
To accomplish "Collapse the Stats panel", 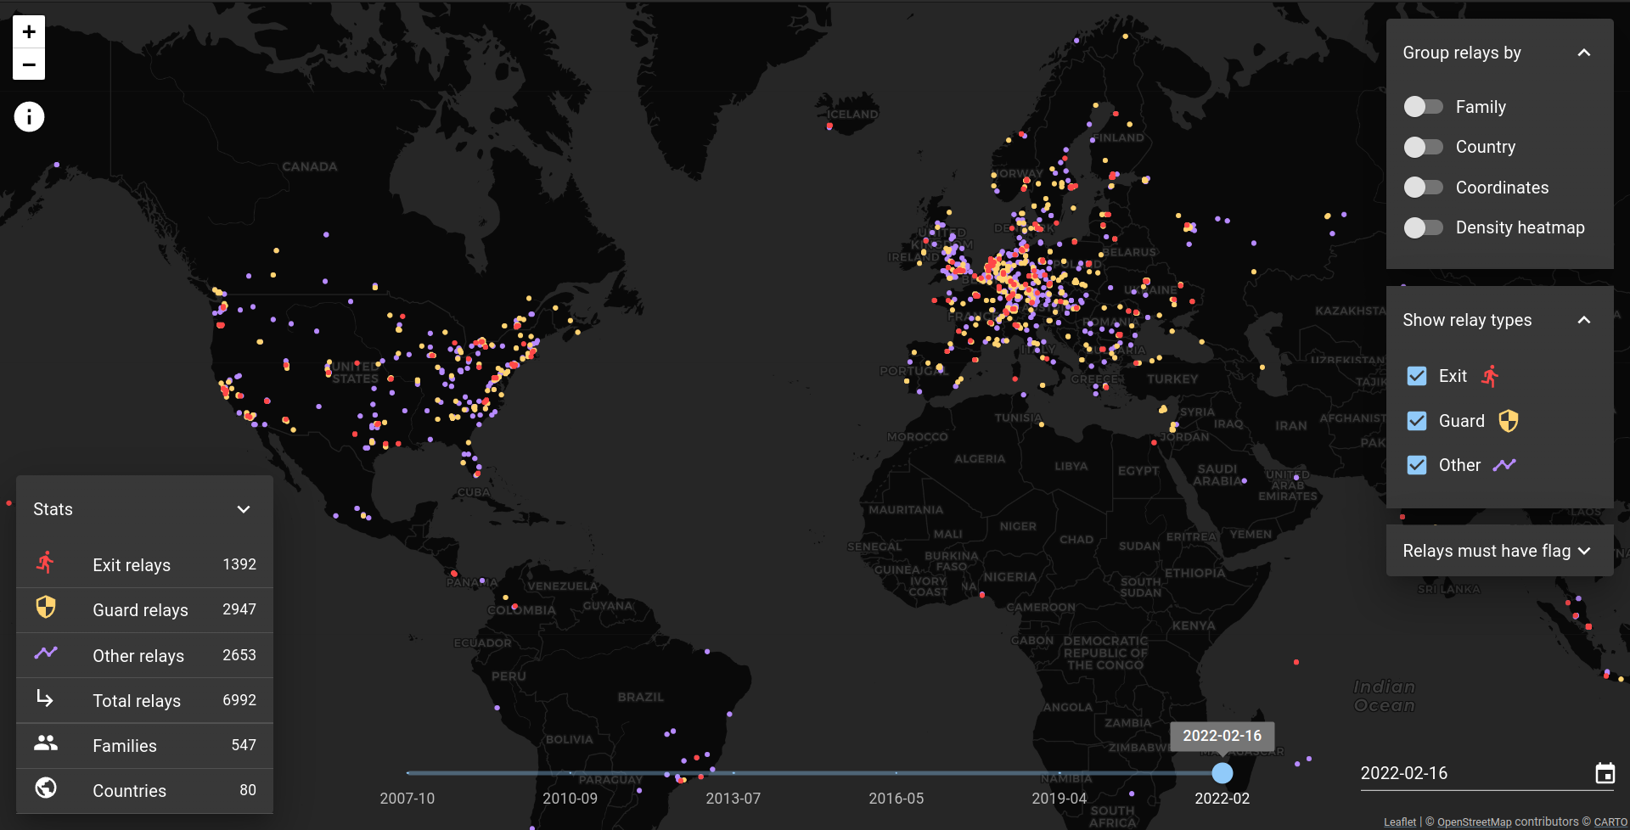I will tap(244, 509).
